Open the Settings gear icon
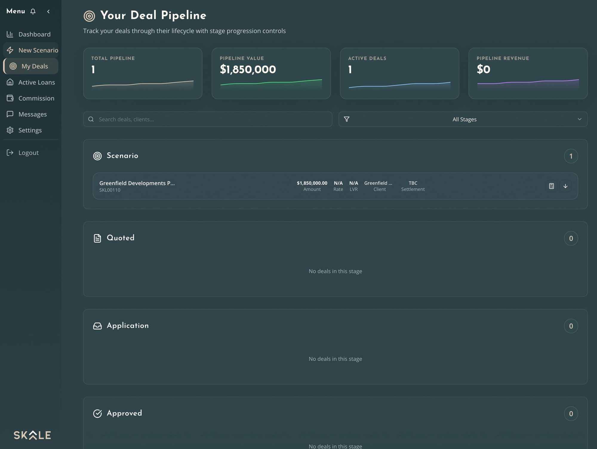 click(10, 130)
